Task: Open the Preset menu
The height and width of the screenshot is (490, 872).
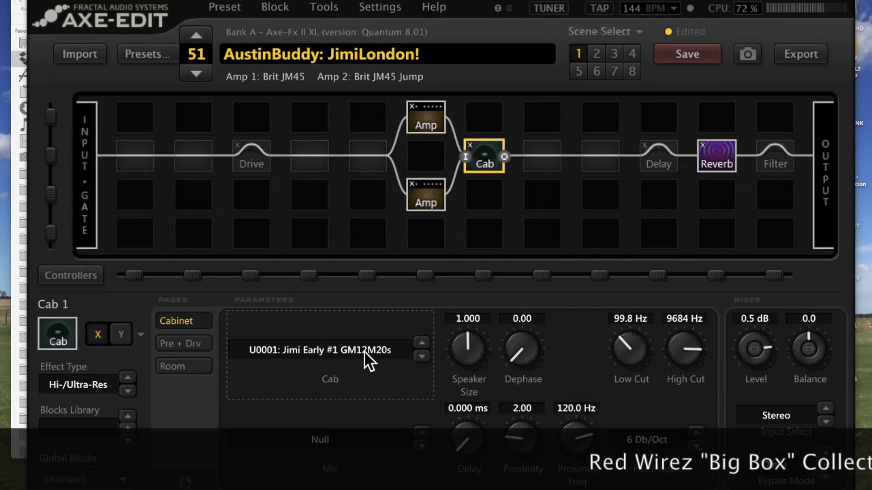Action: coord(225,7)
